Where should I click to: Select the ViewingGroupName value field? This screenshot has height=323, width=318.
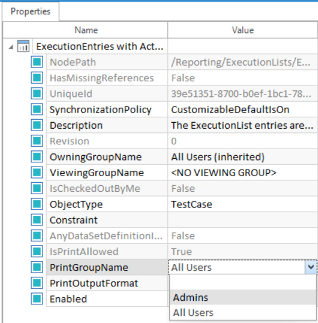point(243,173)
